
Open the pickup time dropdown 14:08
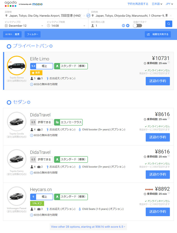tap(66, 26)
